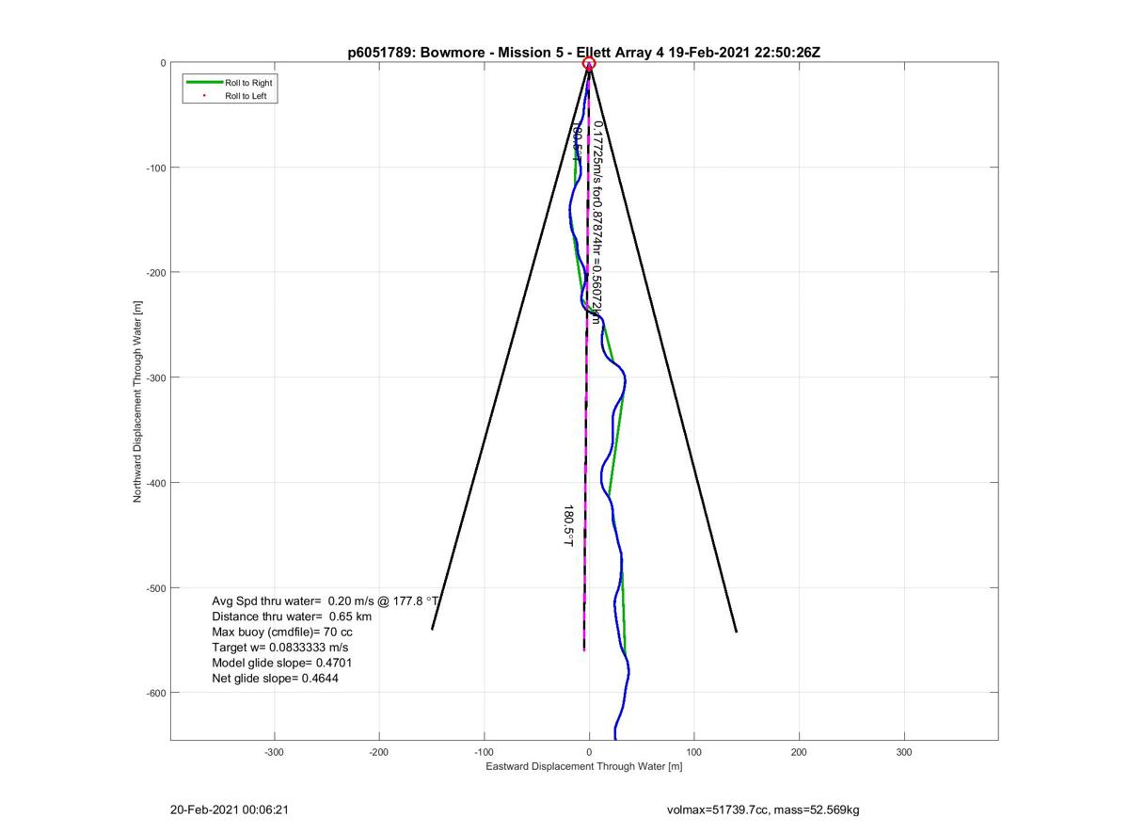Click the '180.5°T' label near the -450 level
The image size is (1129, 833).
click(568, 527)
